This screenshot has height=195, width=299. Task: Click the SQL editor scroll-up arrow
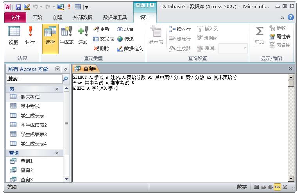coord(291,77)
